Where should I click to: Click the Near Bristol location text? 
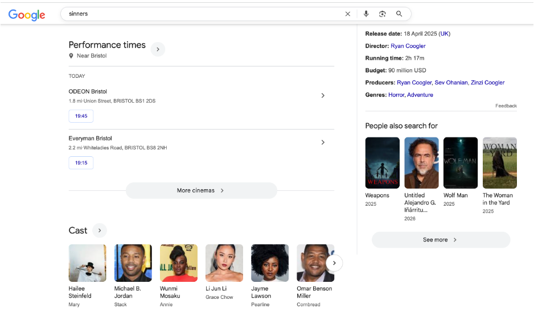tap(92, 56)
